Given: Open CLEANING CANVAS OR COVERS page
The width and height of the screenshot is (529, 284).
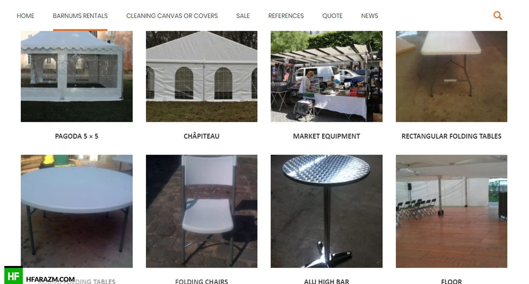Looking at the screenshot, I should click(172, 16).
